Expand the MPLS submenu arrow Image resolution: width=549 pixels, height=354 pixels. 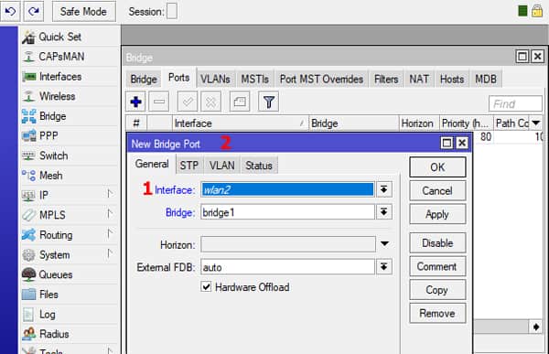[x=110, y=214]
